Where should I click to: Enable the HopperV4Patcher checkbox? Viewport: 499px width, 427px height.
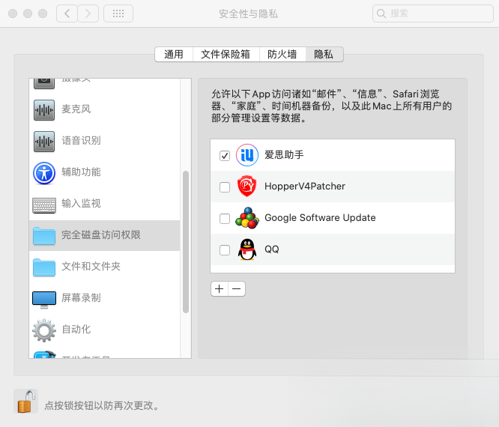click(225, 187)
